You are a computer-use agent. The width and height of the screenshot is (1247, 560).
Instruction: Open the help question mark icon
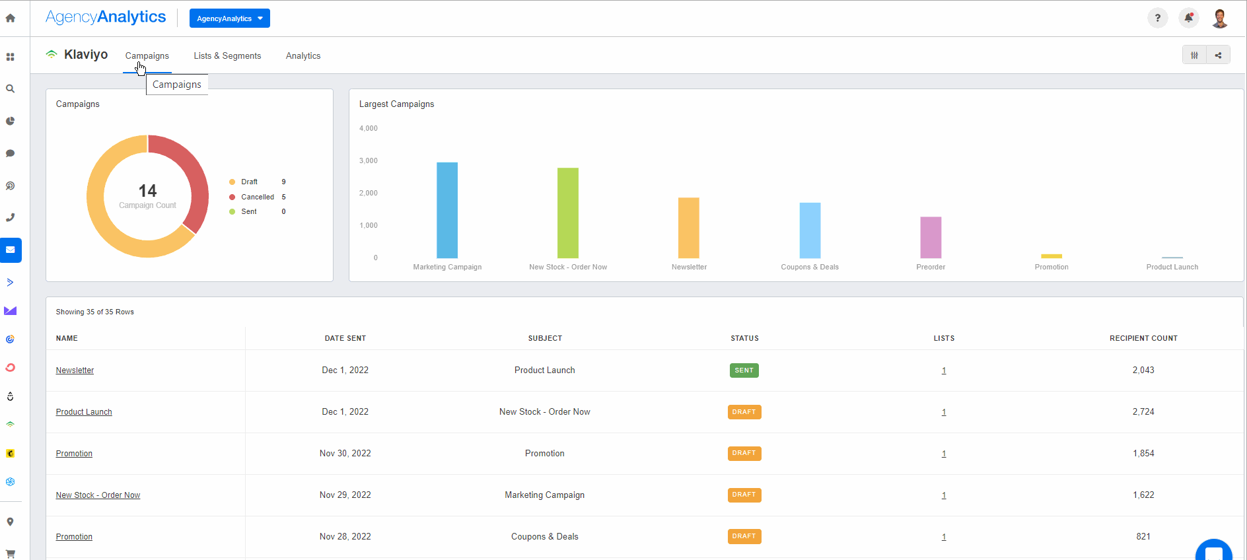(1157, 18)
